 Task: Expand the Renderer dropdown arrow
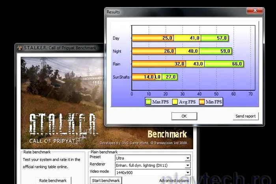(188, 165)
